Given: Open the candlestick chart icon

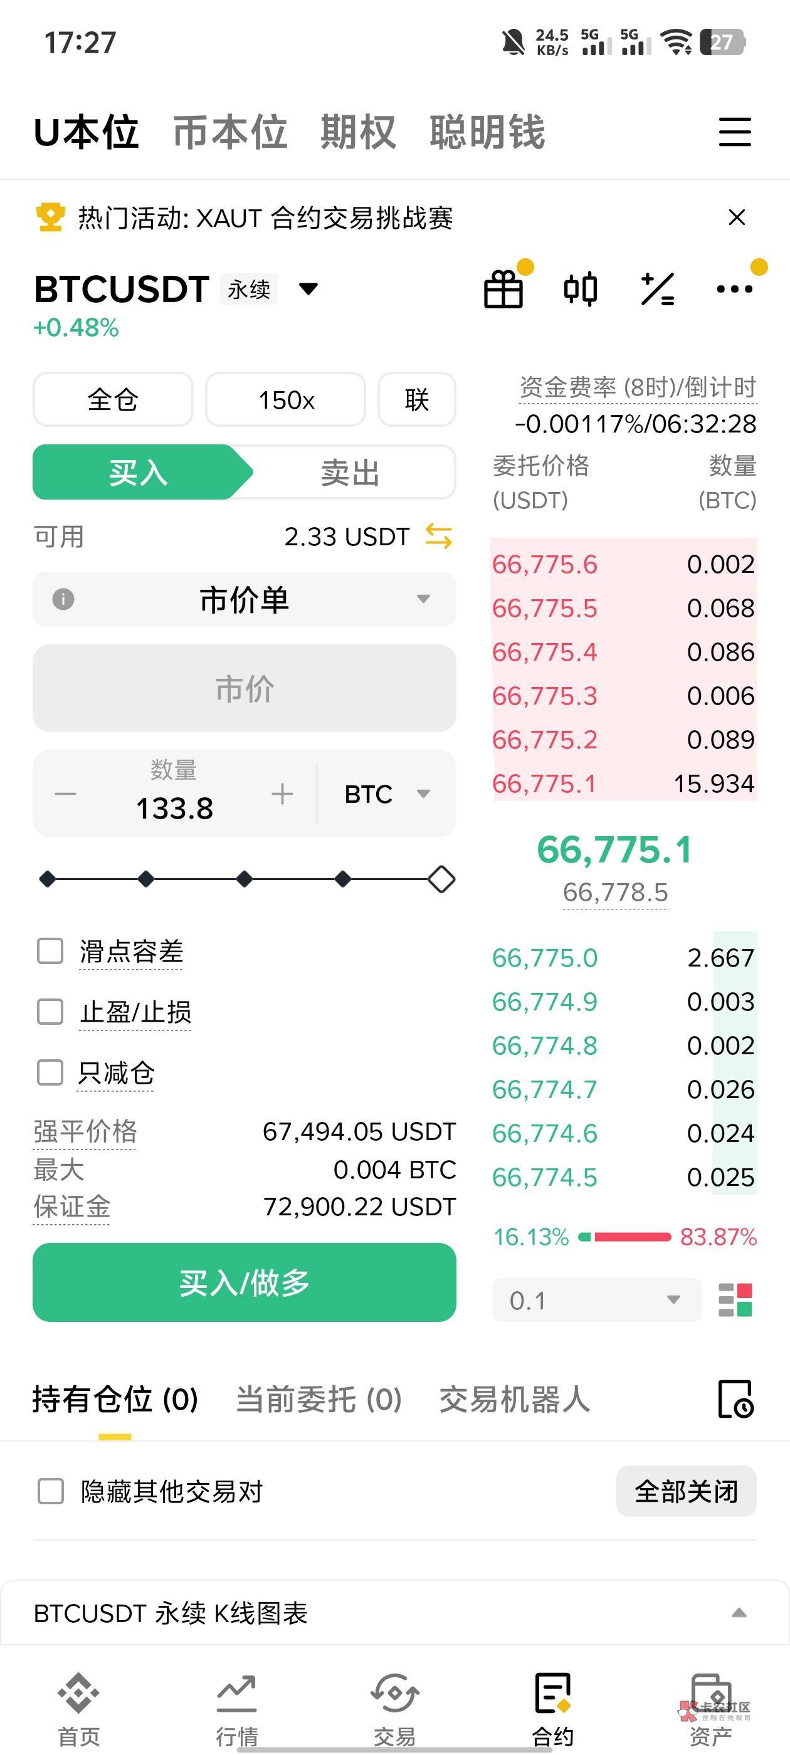Looking at the screenshot, I should [x=581, y=290].
